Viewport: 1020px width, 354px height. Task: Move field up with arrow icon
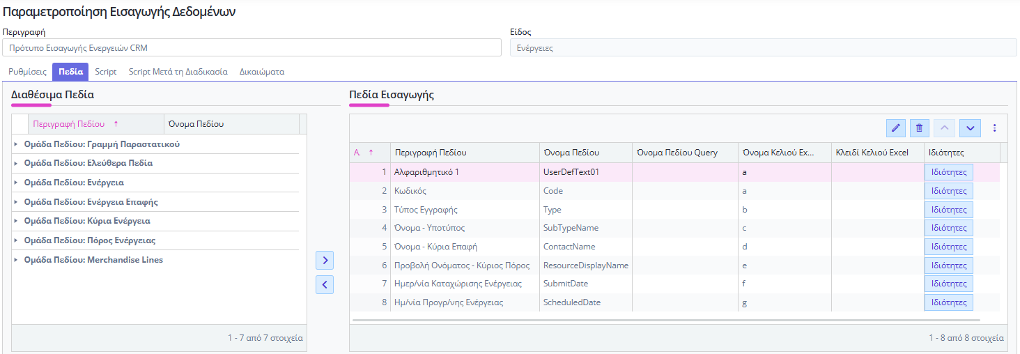(x=944, y=128)
